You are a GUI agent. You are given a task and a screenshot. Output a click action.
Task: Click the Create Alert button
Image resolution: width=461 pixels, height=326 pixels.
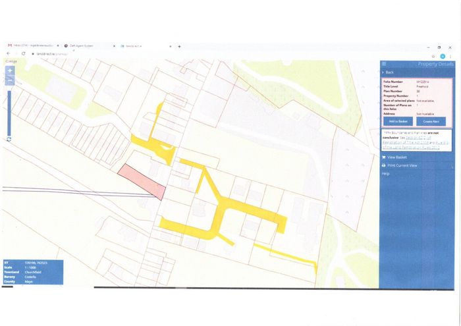(432, 122)
